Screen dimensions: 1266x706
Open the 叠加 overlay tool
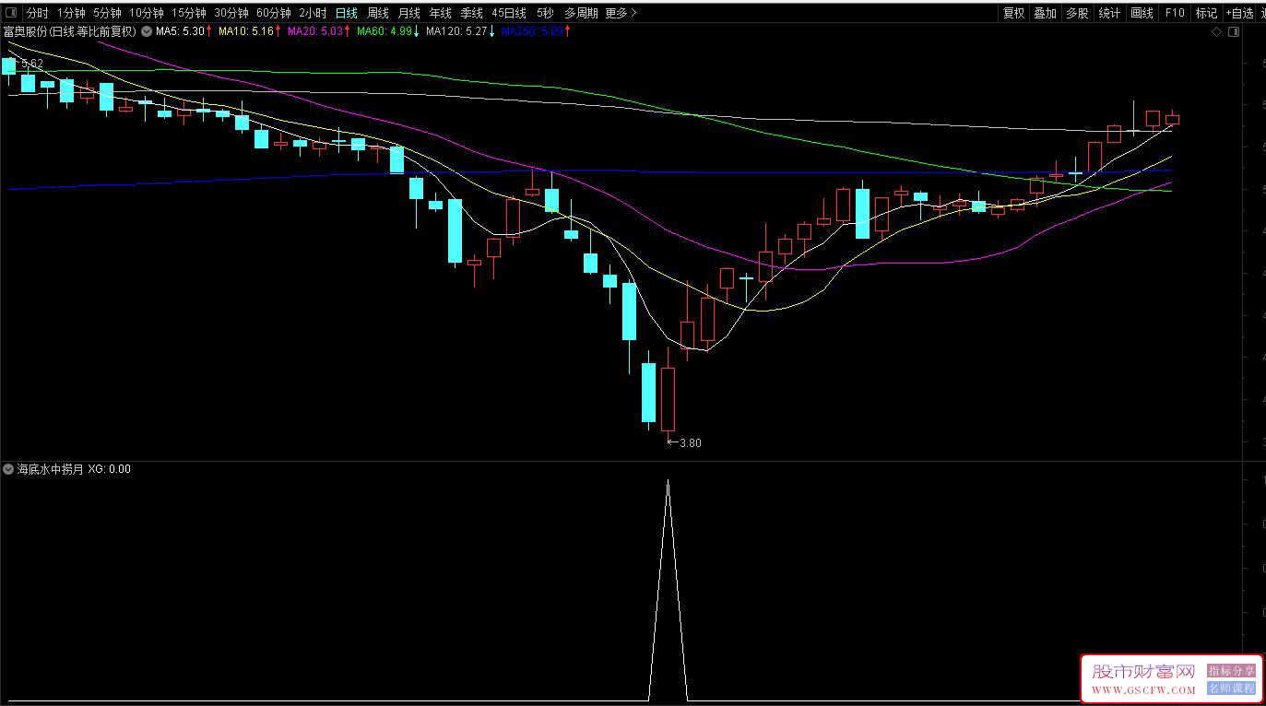pos(1045,13)
